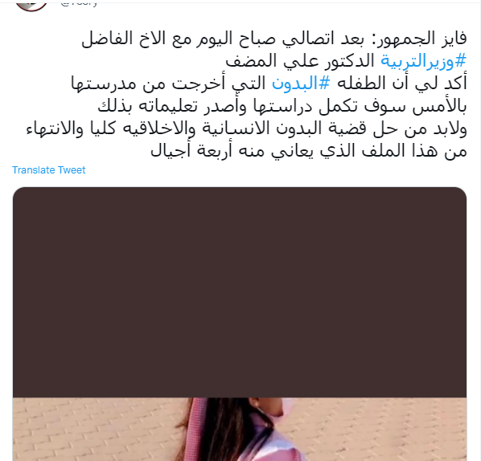The height and width of the screenshot is (461, 481).
Task: Open the author's @ handle link
Action: point(79,3)
